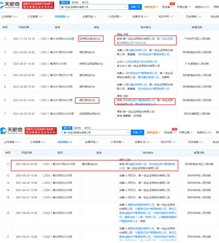Select the 查老板 search tab, bottom screenshot
This screenshot has height=243, width=219.
78,128
